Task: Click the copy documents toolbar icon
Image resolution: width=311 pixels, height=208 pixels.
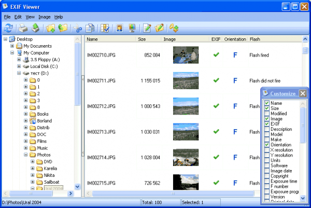Action: (x=90, y=29)
